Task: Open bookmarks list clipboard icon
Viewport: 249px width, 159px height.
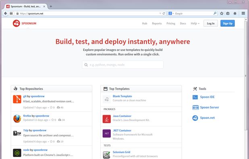Action: coord(228,13)
